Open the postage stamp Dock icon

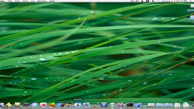[86, 105]
